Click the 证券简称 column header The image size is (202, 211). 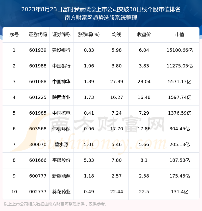pos(61,34)
